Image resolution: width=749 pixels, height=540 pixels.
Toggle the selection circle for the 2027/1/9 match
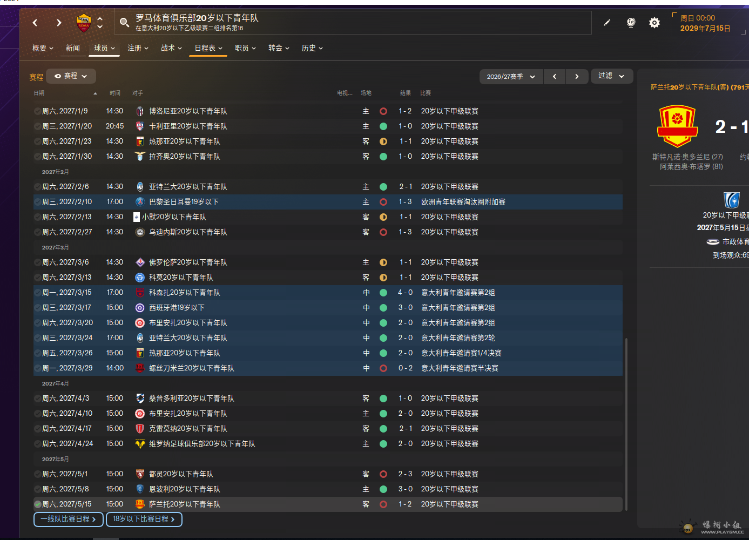(x=38, y=111)
